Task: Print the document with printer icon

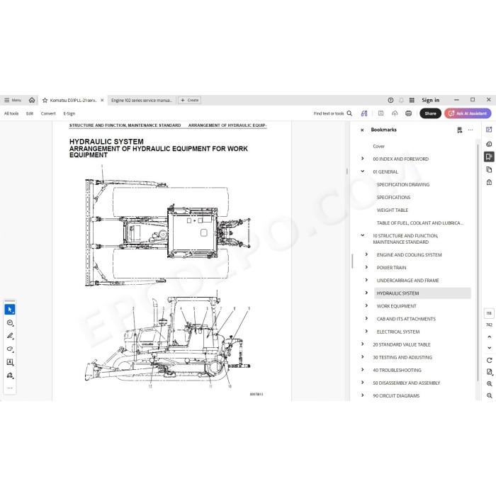Action: click(408, 113)
